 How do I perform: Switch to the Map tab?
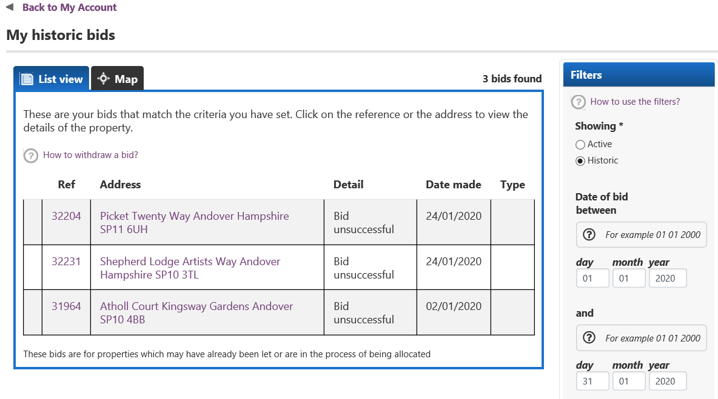pyautogui.click(x=117, y=79)
